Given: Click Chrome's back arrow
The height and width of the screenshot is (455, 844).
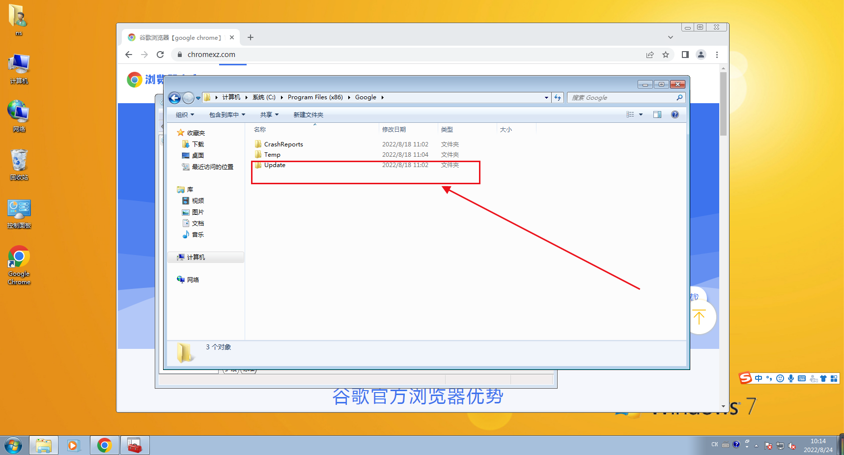Looking at the screenshot, I should tap(129, 55).
